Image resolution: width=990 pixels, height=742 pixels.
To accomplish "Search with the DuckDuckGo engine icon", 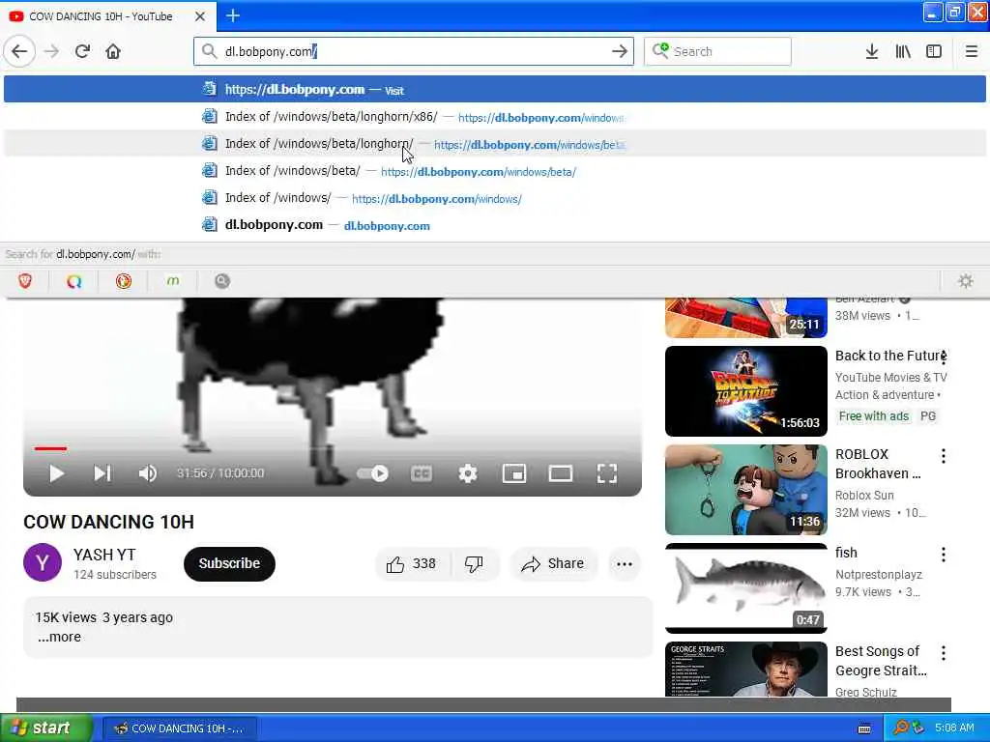I will click(124, 281).
